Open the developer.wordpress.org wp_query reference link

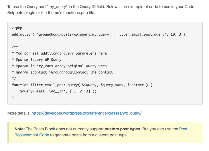click(86, 113)
